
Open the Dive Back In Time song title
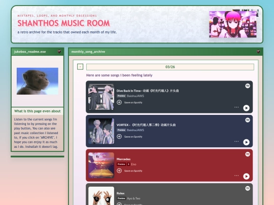(x=148, y=91)
